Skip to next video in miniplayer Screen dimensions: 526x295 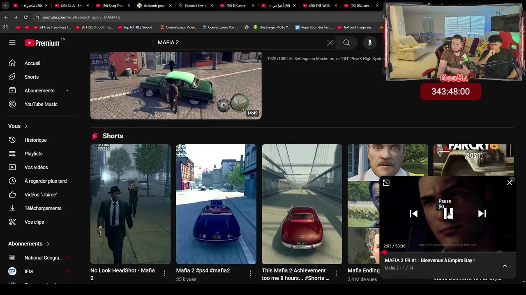(x=482, y=213)
